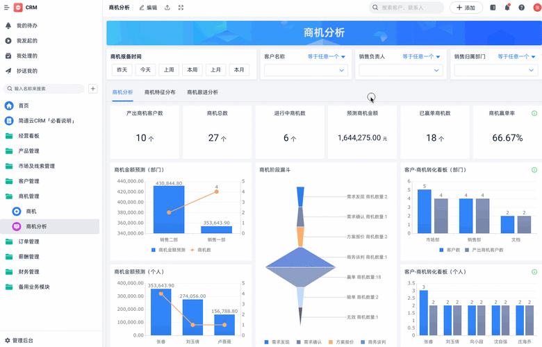
Task: Toggle 需求发现 funnel legend
Action: pos(277,342)
